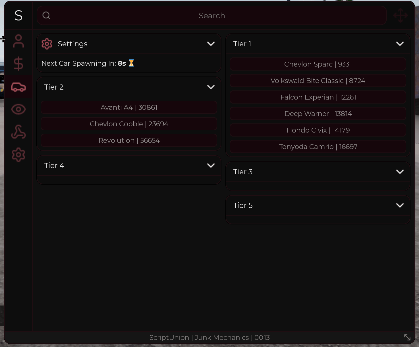Expand the Tier 3 chevron
The width and height of the screenshot is (419, 347).
[x=400, y=172]
